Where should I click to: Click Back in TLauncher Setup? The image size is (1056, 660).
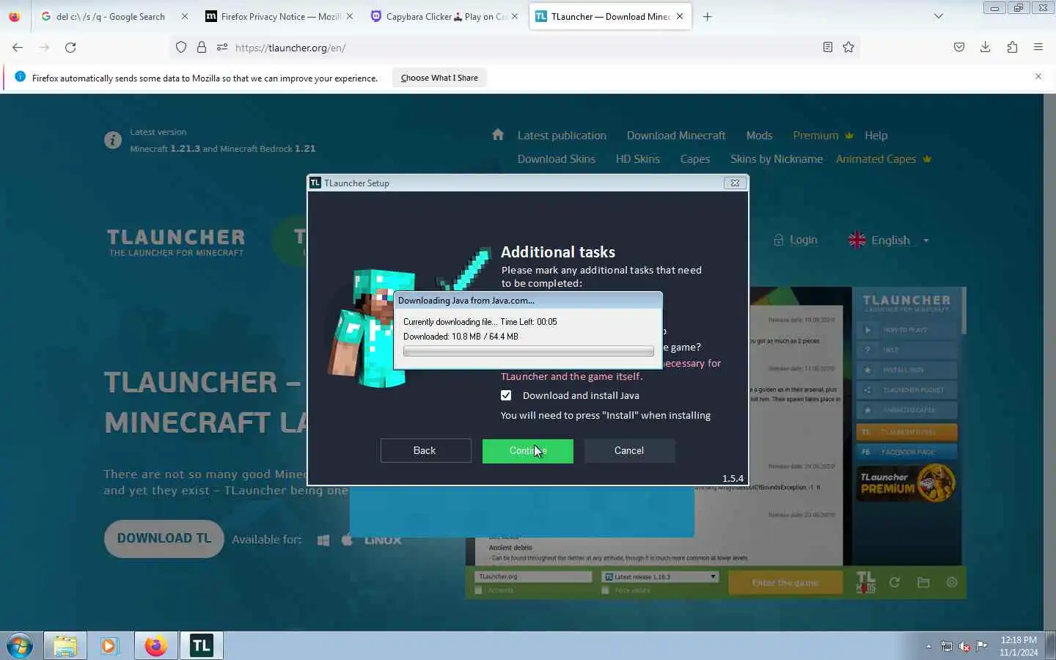pos(425,450)
